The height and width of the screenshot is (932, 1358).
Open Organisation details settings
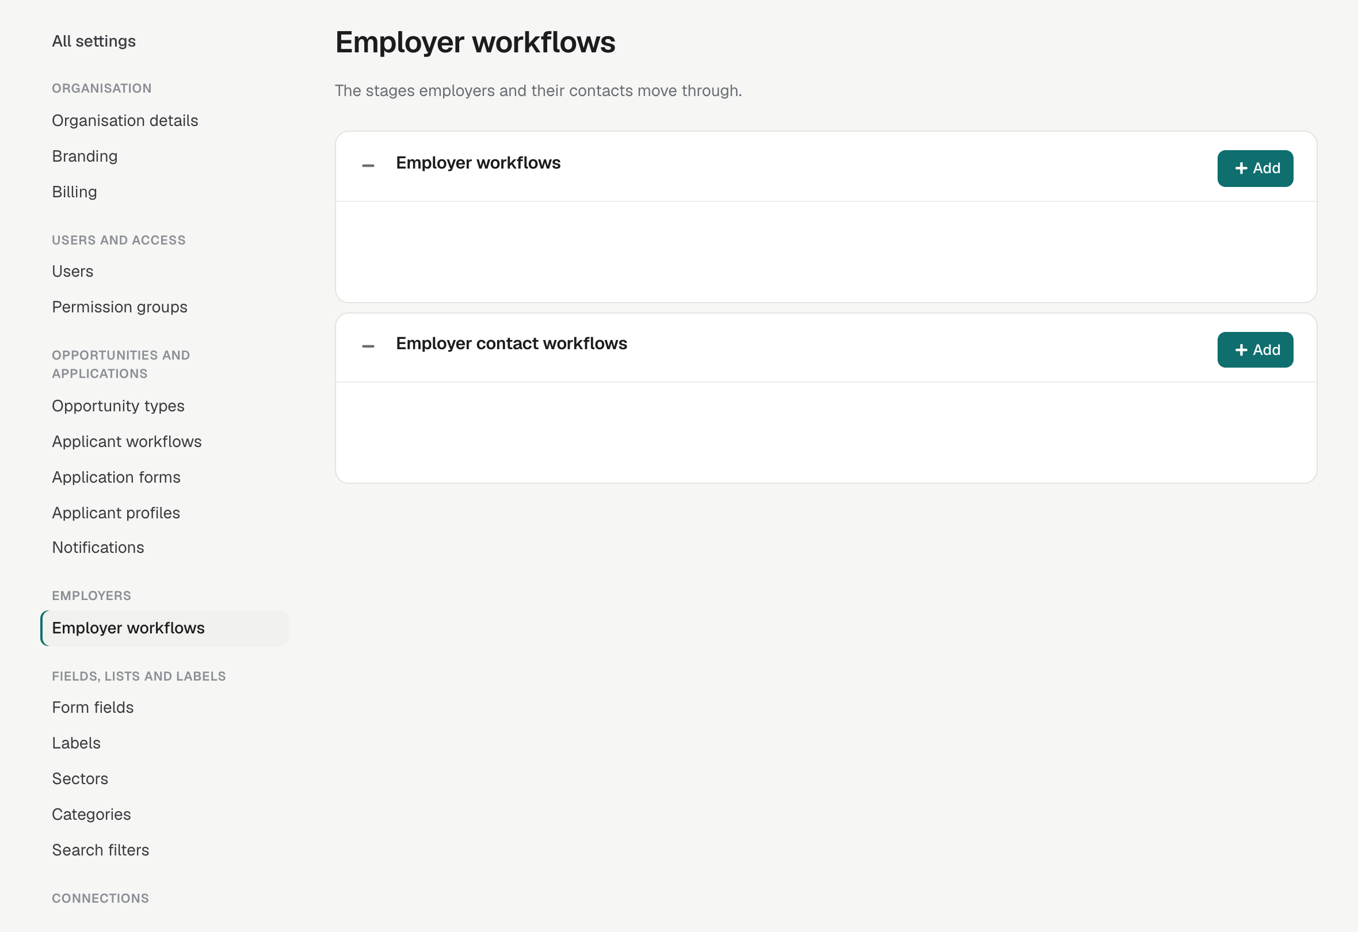[x=125, y=120]
